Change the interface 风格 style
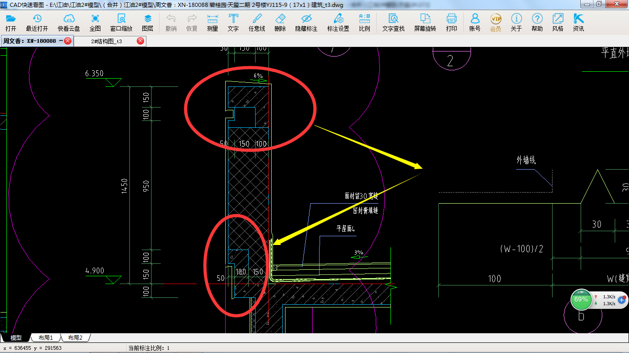The width and height of the screenshot is (629, 353). point(558,23)
